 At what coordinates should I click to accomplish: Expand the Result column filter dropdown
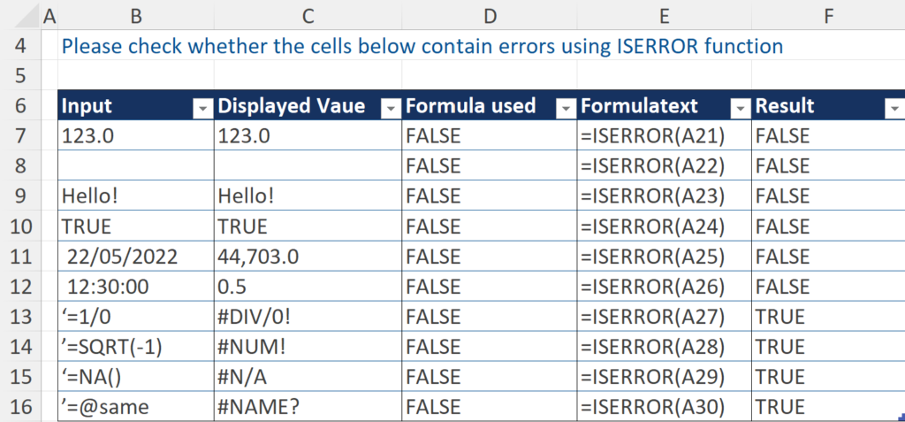(x=892, y=107)
